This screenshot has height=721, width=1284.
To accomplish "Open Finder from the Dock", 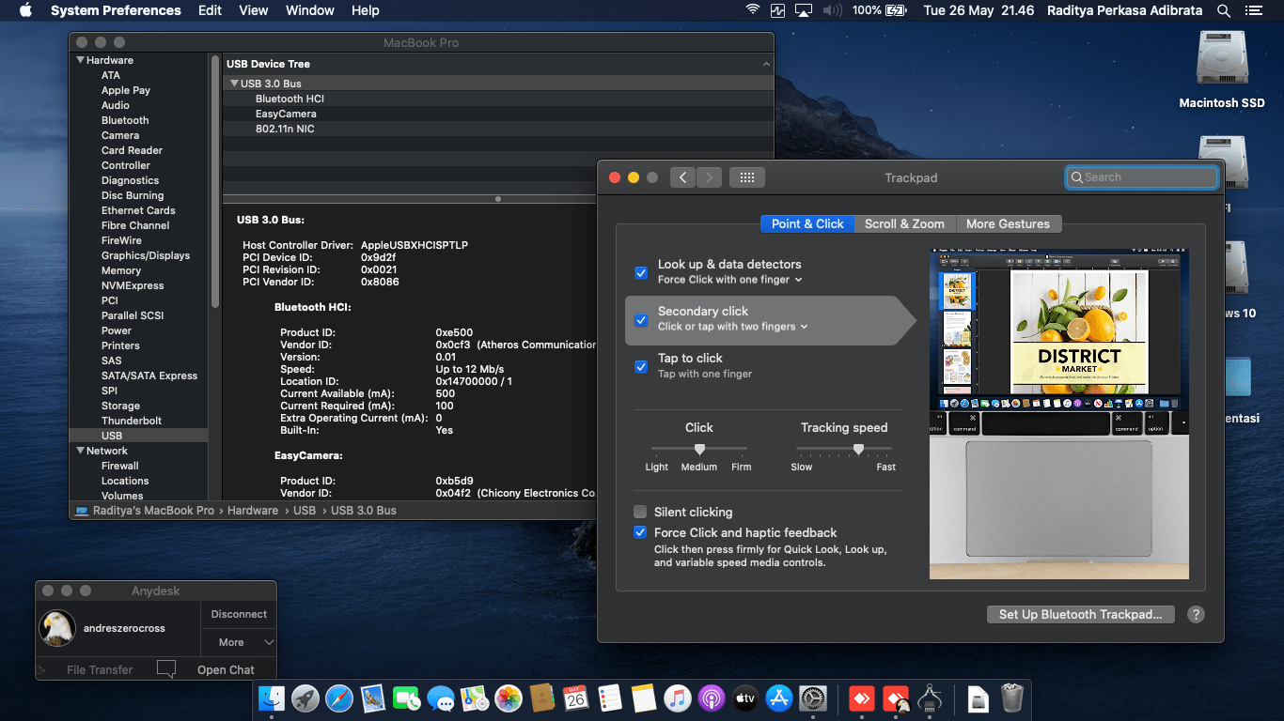I will point(272,698).
